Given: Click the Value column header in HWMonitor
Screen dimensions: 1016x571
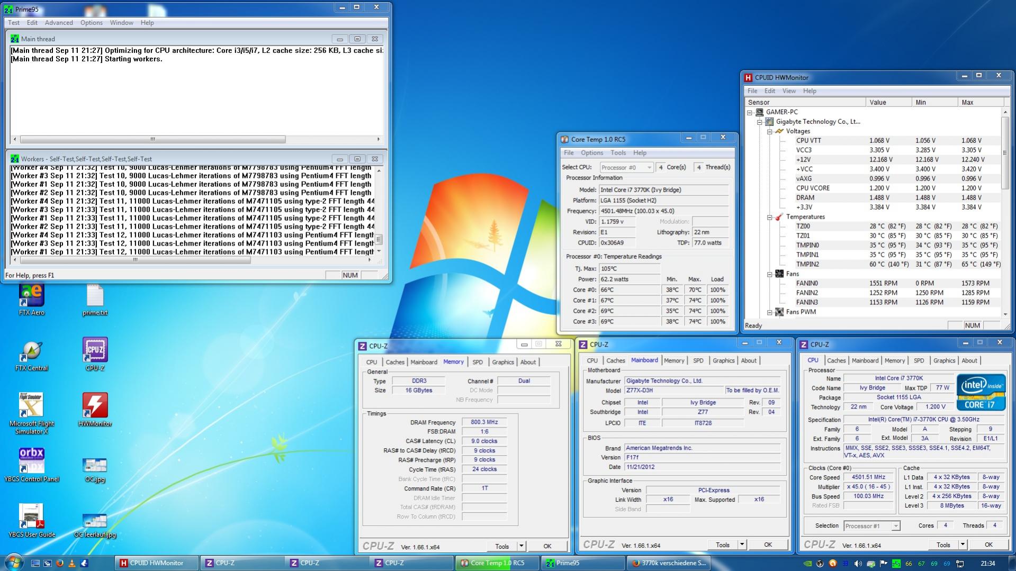Looking at the screenshot, I should [x=889, y=103].
